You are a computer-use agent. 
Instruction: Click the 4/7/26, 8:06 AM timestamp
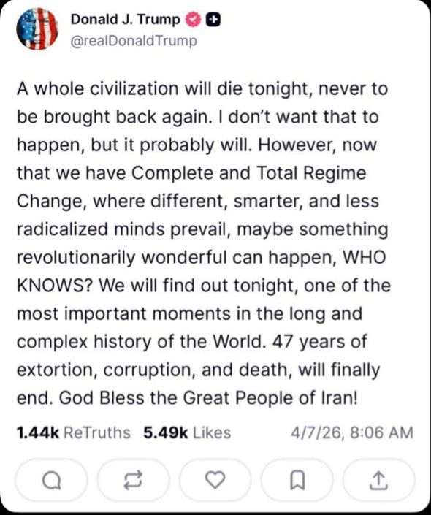(352, 432)
